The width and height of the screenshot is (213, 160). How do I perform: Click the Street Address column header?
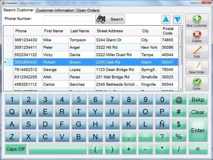(118, 31)
